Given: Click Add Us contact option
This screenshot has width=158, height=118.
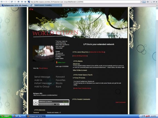Looking at the screenshot, I should pos(38,80).
